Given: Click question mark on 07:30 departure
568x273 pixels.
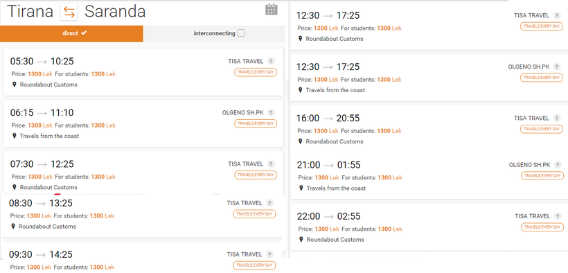Looking at the screenshot, I should click(271, 164).
